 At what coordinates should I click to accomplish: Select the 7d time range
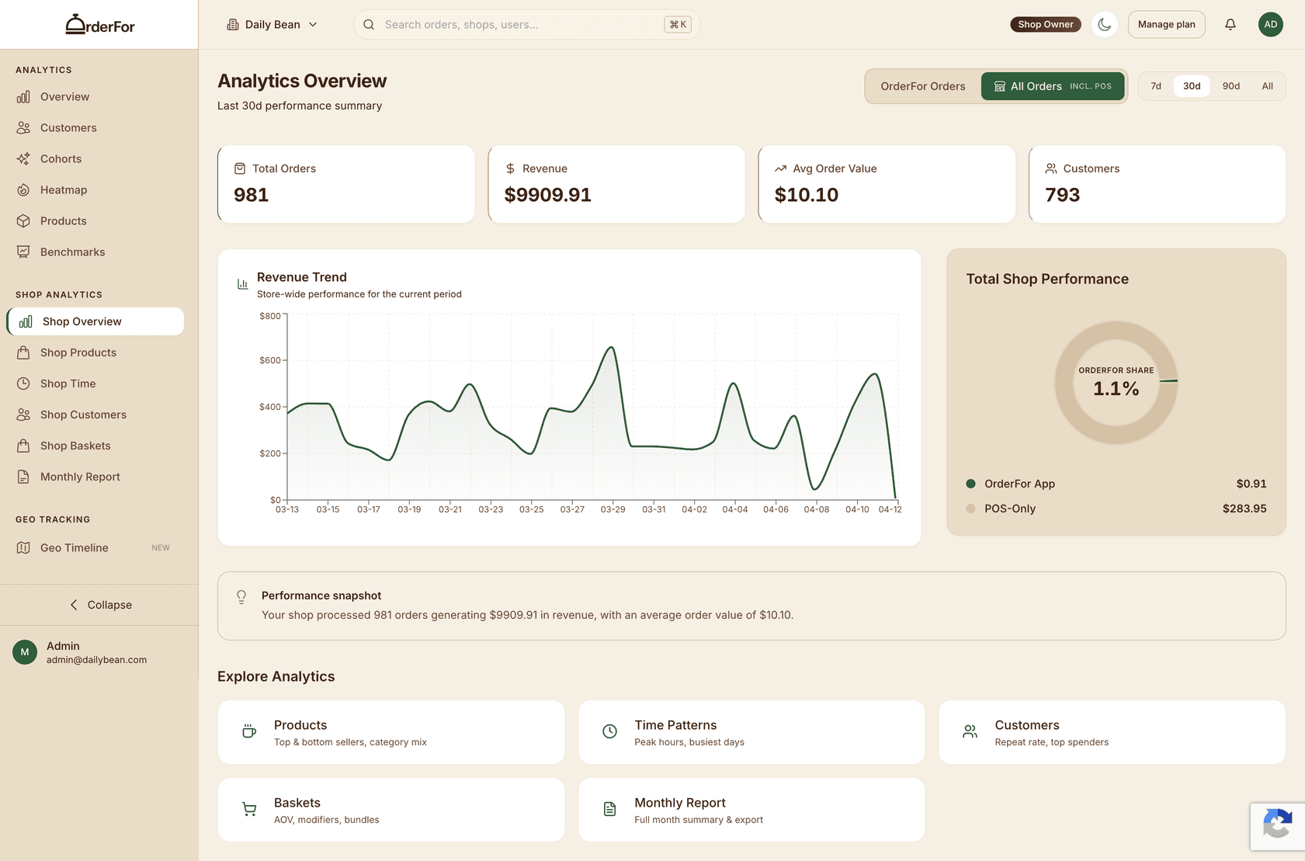1156,86
